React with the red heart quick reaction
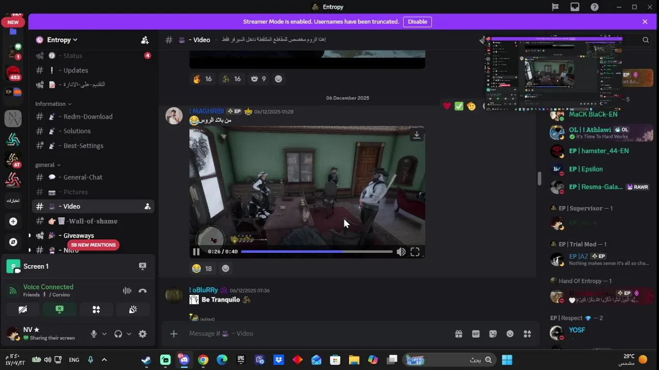The image size is (659, 370). point(447,106)
